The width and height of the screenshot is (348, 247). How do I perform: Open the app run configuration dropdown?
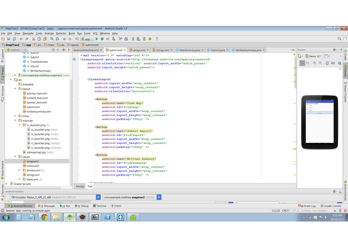[87, 38]
